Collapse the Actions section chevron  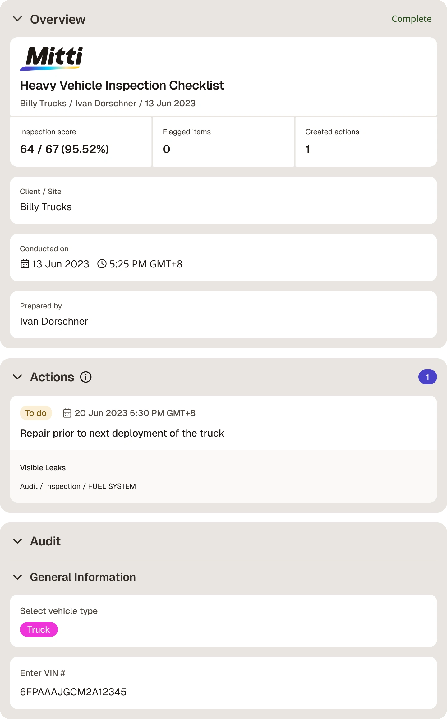17,377
